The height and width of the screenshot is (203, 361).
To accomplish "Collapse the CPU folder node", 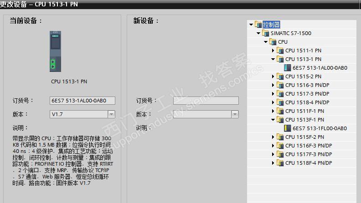I will [266, 42].
